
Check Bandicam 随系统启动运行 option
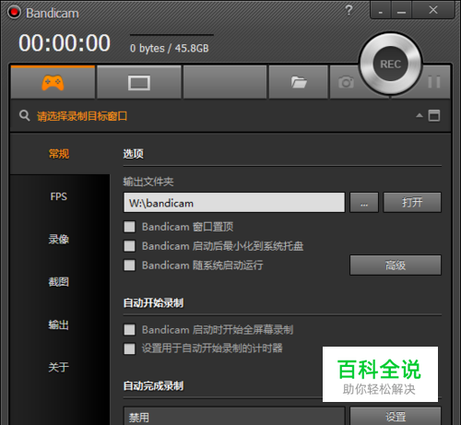click(x=129, y=266)
